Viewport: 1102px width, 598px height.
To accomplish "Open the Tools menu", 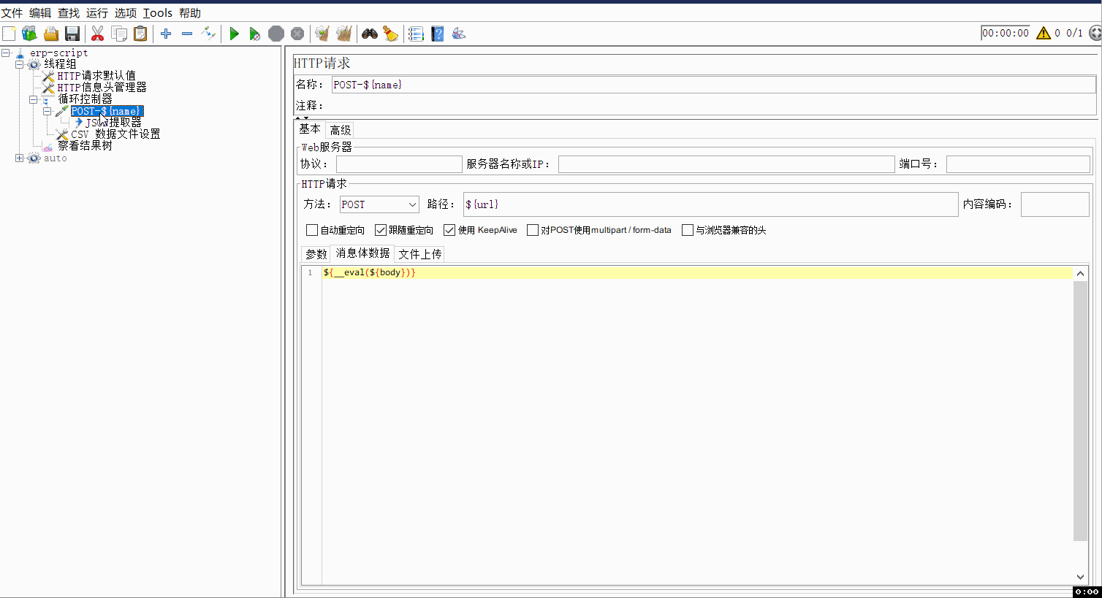I will 158,13.
